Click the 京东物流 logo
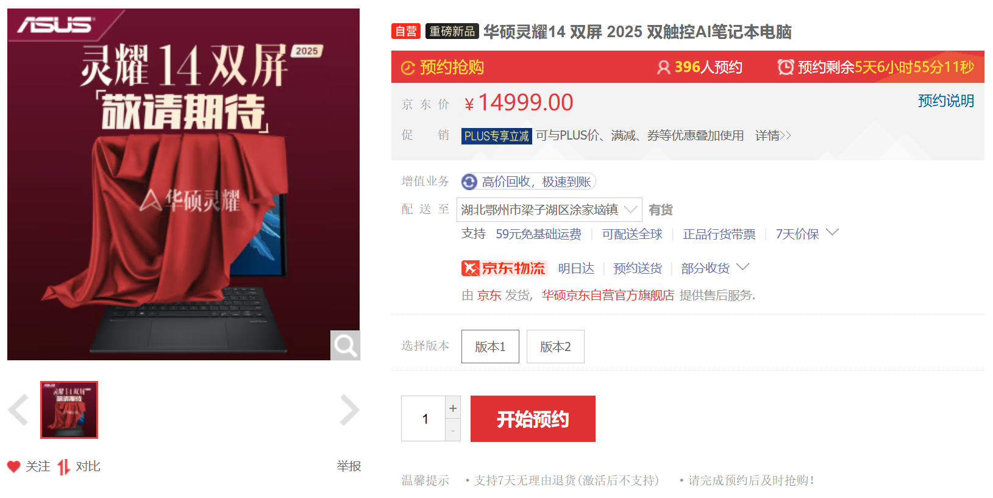 (504, 268)
